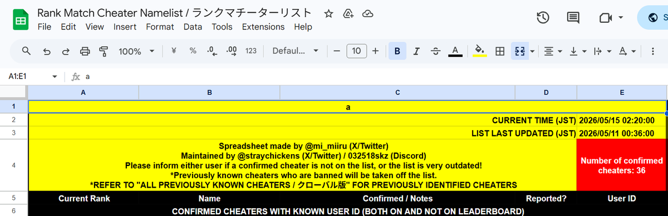The image size is (668, 216).
Task: Open the comments panel icon
Action: [573, 18]
